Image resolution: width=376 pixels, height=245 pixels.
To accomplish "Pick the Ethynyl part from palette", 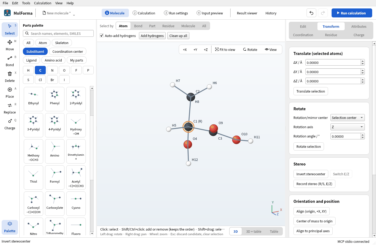I will (34, 99).
